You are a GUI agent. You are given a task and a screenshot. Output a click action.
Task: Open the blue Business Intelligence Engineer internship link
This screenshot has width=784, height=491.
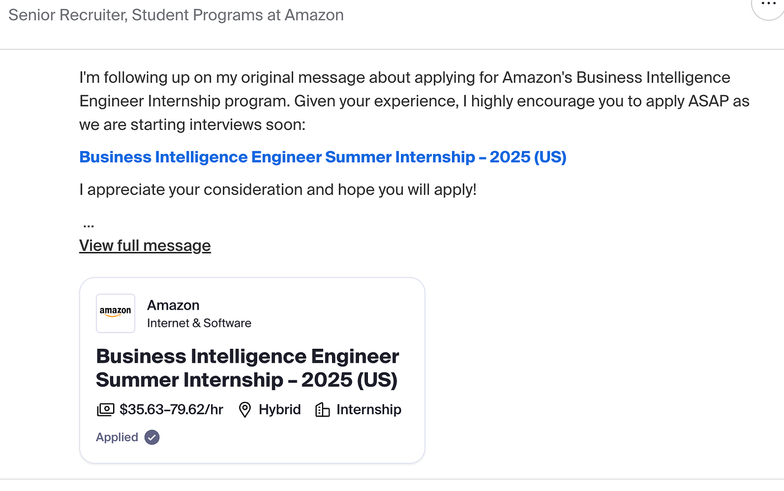click(x=323, y=157)
